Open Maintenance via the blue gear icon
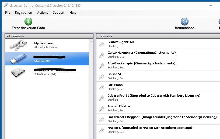The width and height of the screenshot is (220, 139). click(184, 21)
